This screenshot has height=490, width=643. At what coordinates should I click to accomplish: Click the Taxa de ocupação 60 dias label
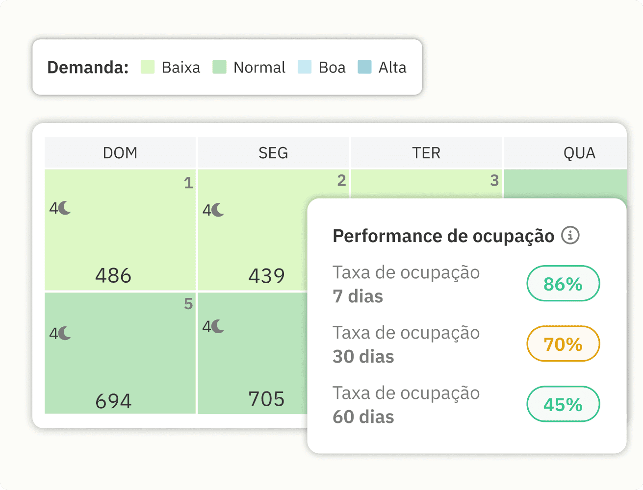406,404
